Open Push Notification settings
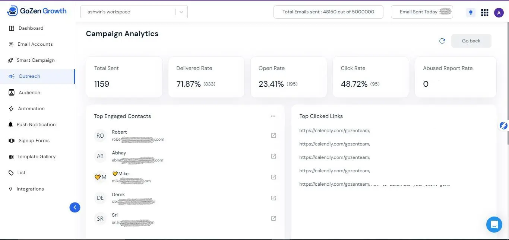 pyautogui.click(x=36, y=124)
